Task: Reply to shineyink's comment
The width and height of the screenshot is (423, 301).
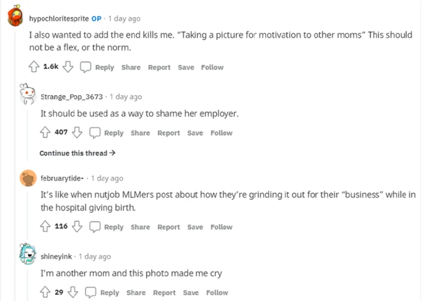Action: coord(102,292)
